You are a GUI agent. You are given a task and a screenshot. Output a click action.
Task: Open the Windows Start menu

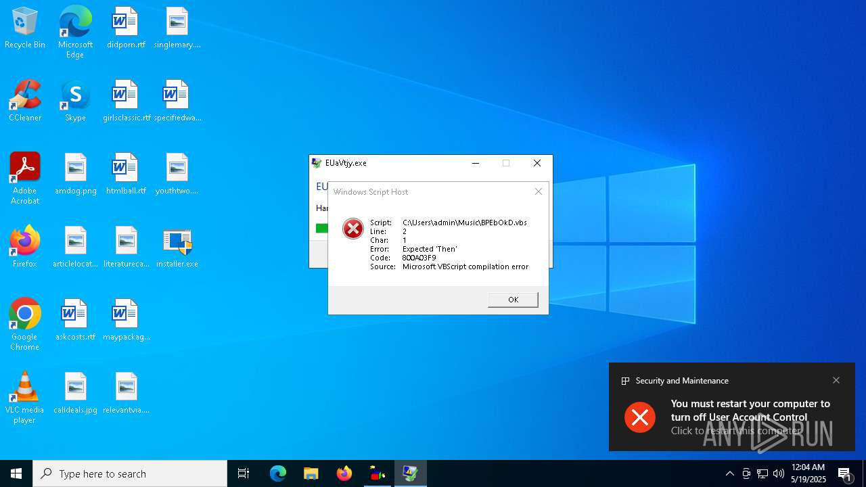(x=16, y=473)
